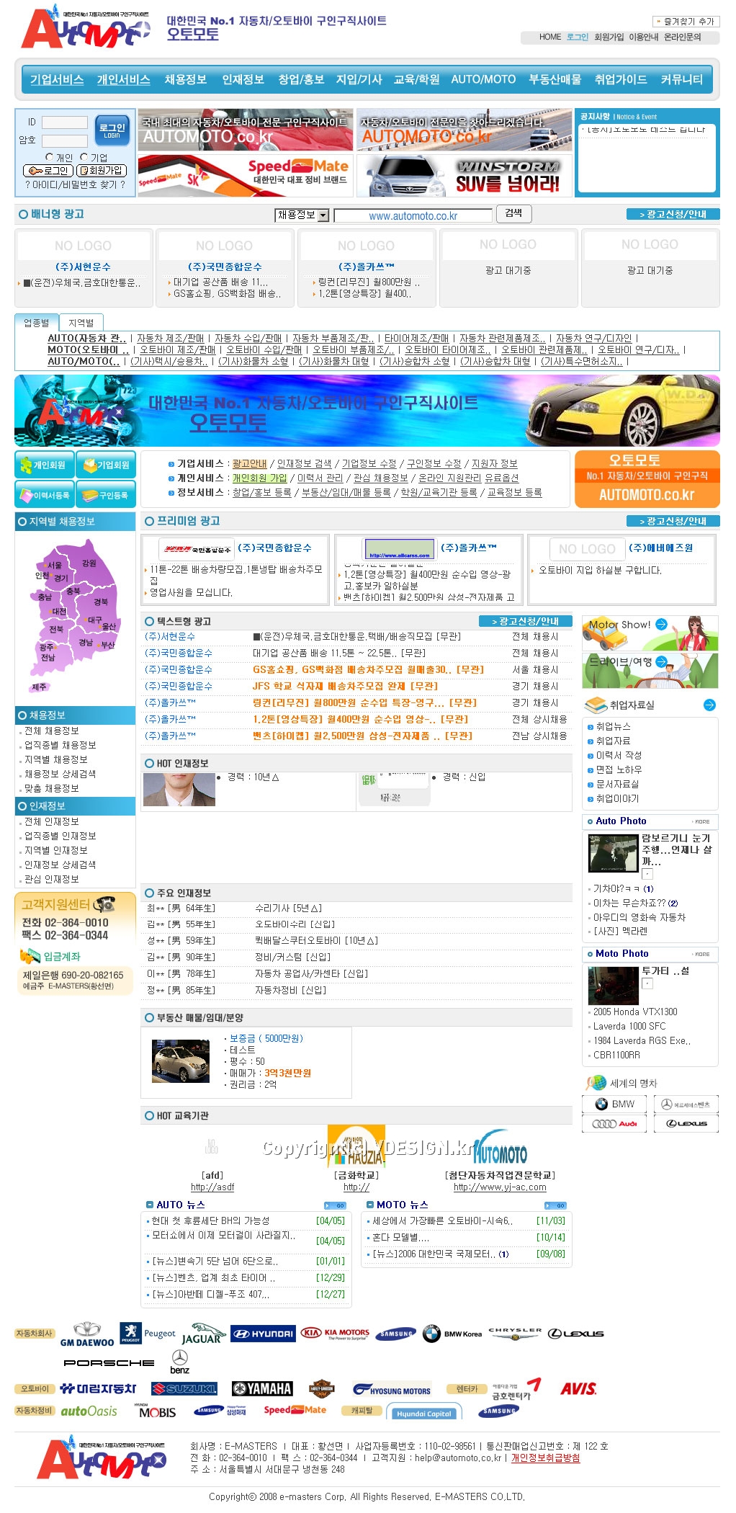Open 기업서비스 in the main navigation

coord(57,79)
